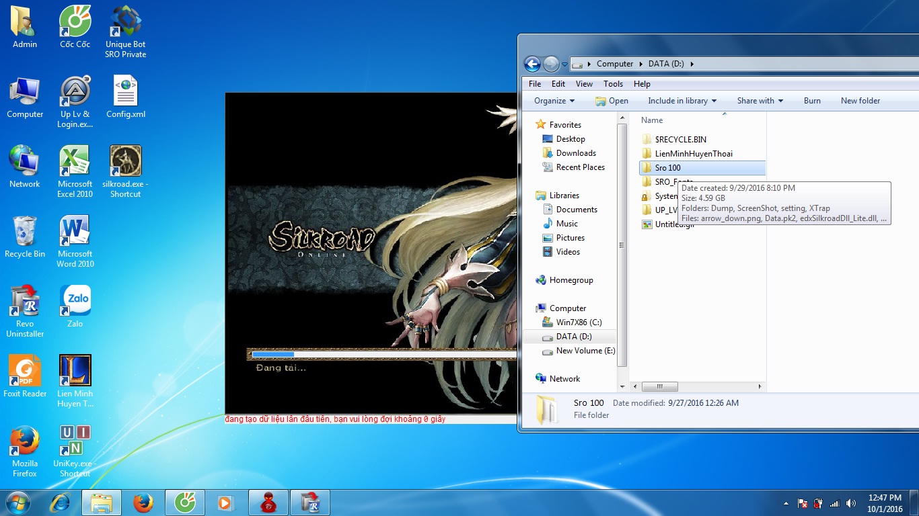
Task: Launch UniKey.exe shortcut on desktop
Action: click(x=75, y=451)
